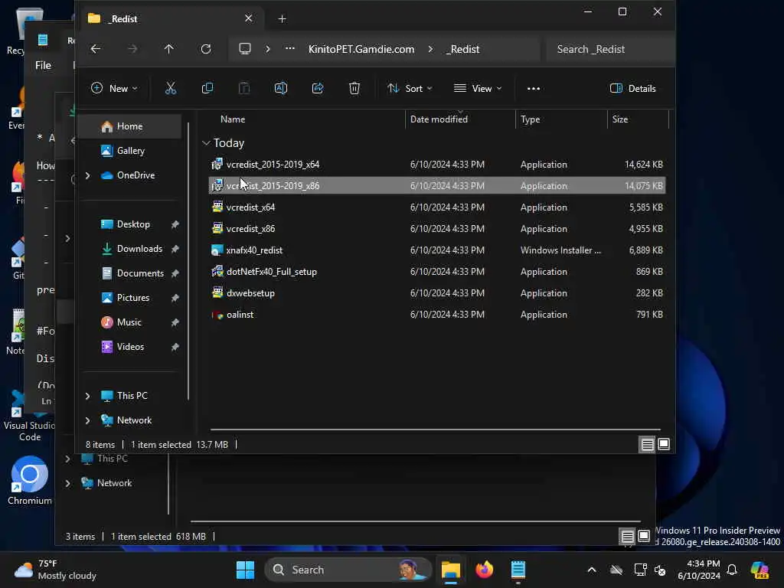
Task: Click the Share icon in toolbar
Action: point(318,89)
